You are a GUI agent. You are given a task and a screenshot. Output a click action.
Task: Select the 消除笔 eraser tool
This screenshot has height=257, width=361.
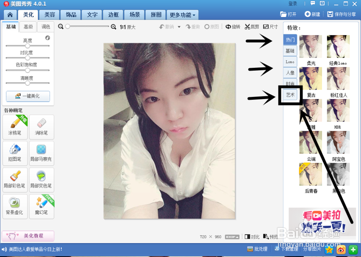click(x=42, y=127)
